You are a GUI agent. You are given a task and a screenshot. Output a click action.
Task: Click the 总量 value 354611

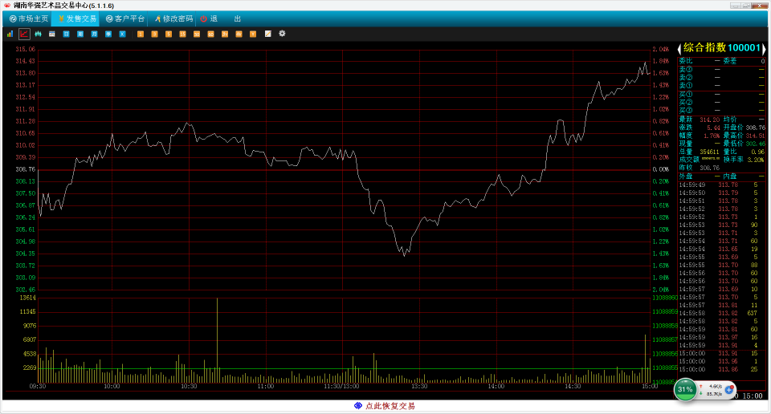709,152
